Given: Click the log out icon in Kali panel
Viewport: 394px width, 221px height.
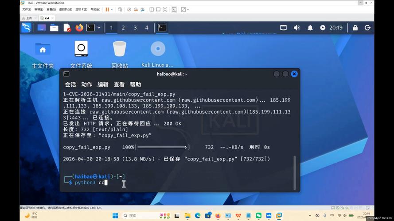Looking at the screenshot, I should (x=367, y=27).
